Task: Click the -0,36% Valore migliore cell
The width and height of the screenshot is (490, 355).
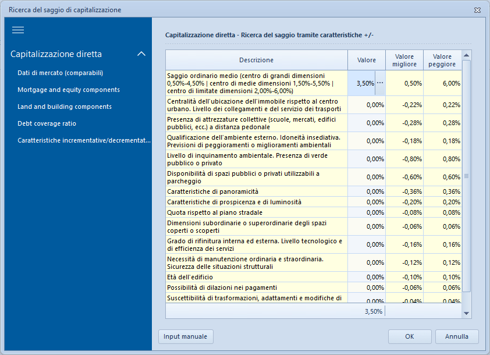Action: tap(404, 191)
